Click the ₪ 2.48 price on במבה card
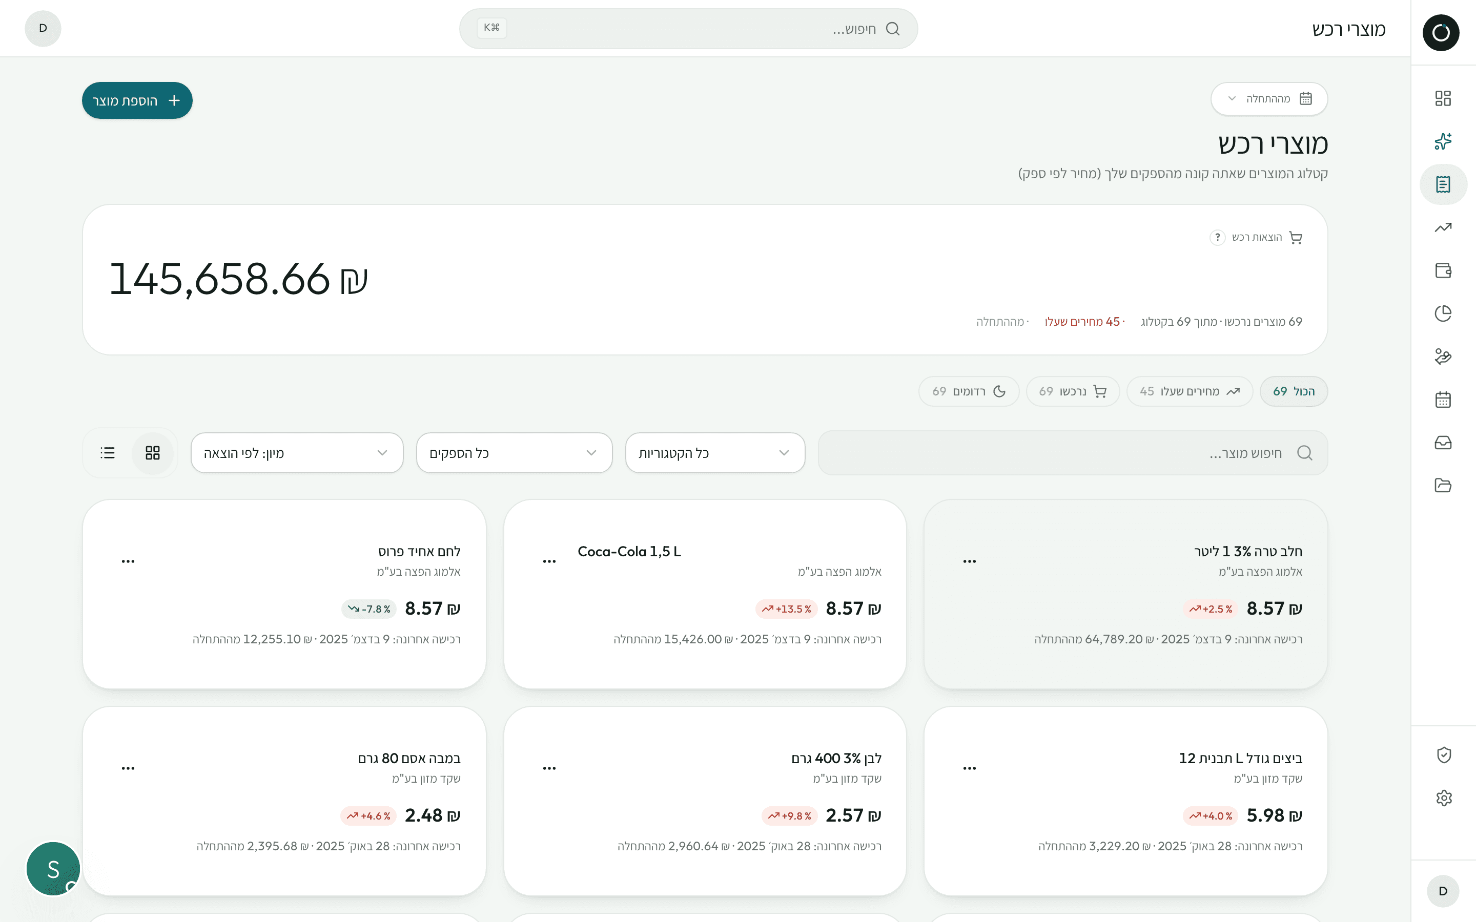This screenshot has width=1476, height=922. (433, 815)
